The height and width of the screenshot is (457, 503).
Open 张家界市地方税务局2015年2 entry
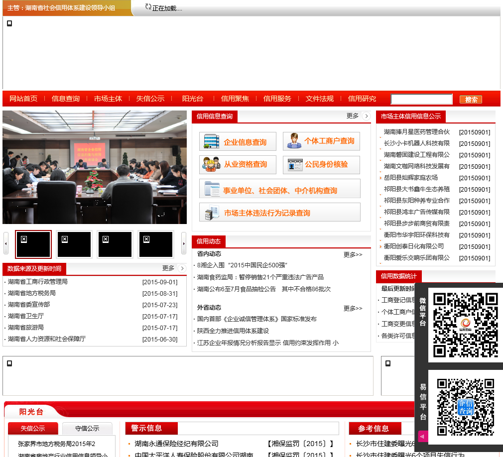[56, 444]
